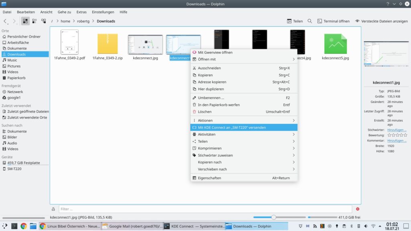Click Hinzufügen link for Stichwörter
This screenshot has height=231, width=411.
397,130
